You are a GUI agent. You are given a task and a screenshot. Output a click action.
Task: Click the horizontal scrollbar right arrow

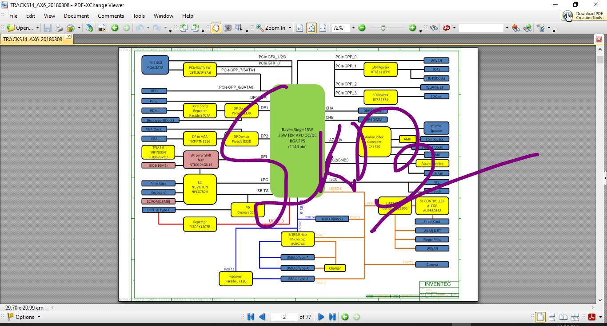tap(593, 307)
